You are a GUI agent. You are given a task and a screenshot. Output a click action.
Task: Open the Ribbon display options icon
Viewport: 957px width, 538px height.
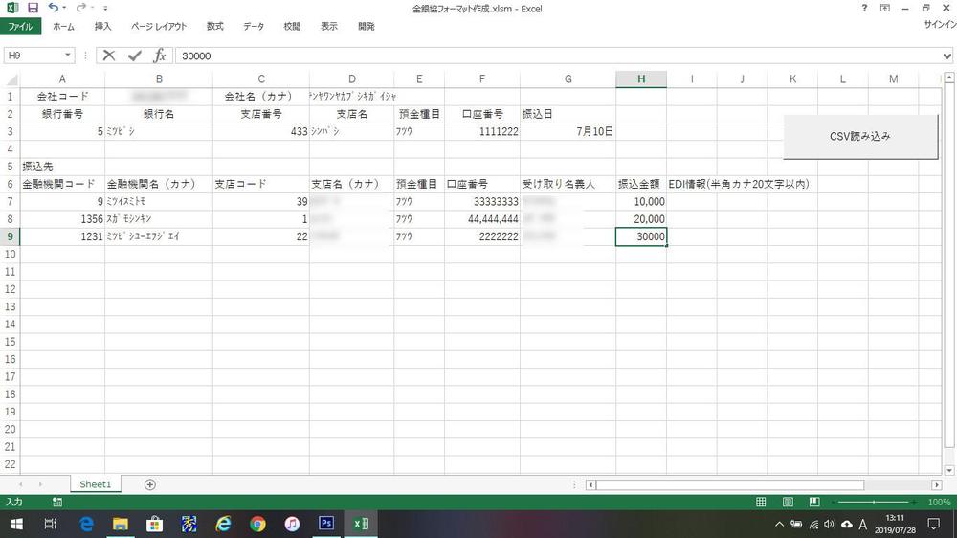click(885, 8)
